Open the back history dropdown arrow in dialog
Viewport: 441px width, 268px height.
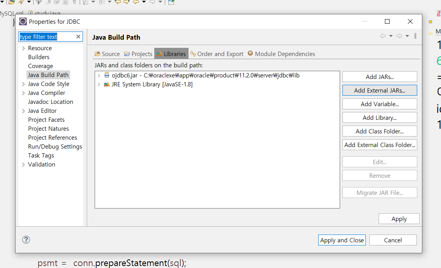[391, 36]
